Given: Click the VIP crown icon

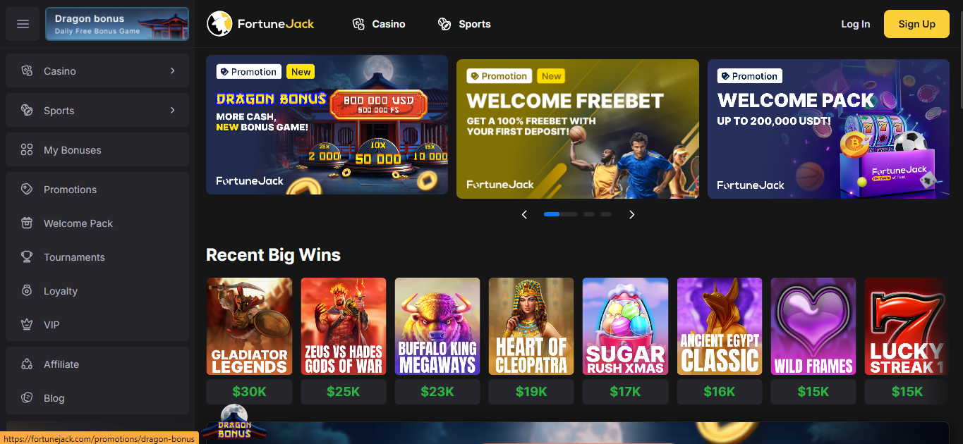Looking at the screenshot, I should coord(27,325).
